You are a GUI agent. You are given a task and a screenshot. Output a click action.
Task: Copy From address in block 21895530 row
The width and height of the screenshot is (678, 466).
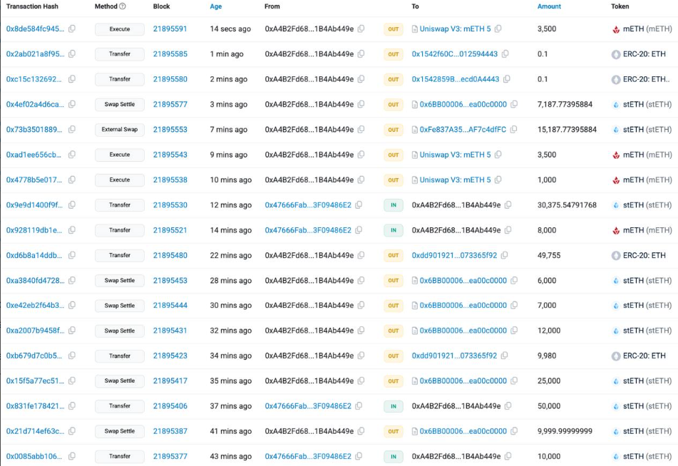click(x=359, y=204)
